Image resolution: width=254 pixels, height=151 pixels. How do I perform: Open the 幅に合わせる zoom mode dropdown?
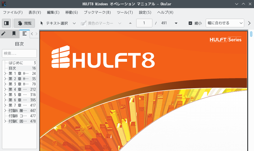point(225,23)
